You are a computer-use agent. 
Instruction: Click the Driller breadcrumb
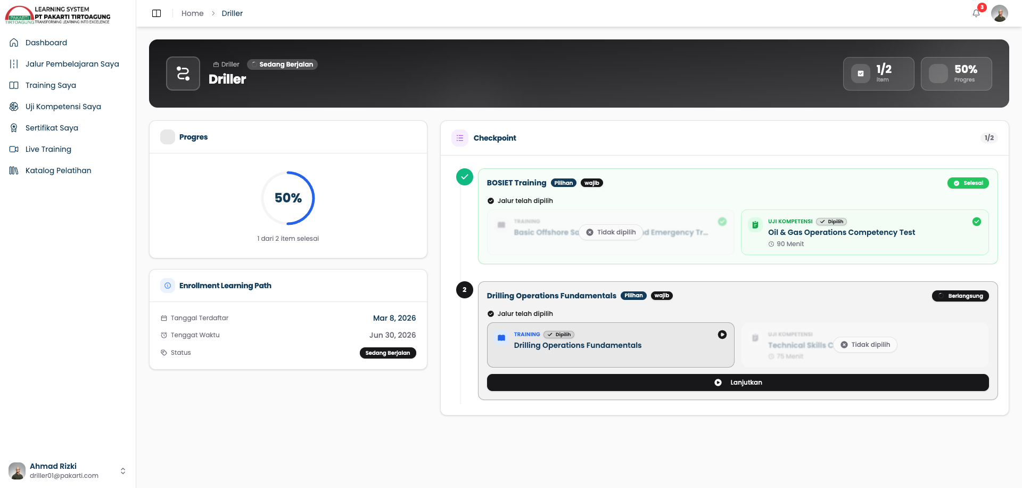click(x=232, y=13)
